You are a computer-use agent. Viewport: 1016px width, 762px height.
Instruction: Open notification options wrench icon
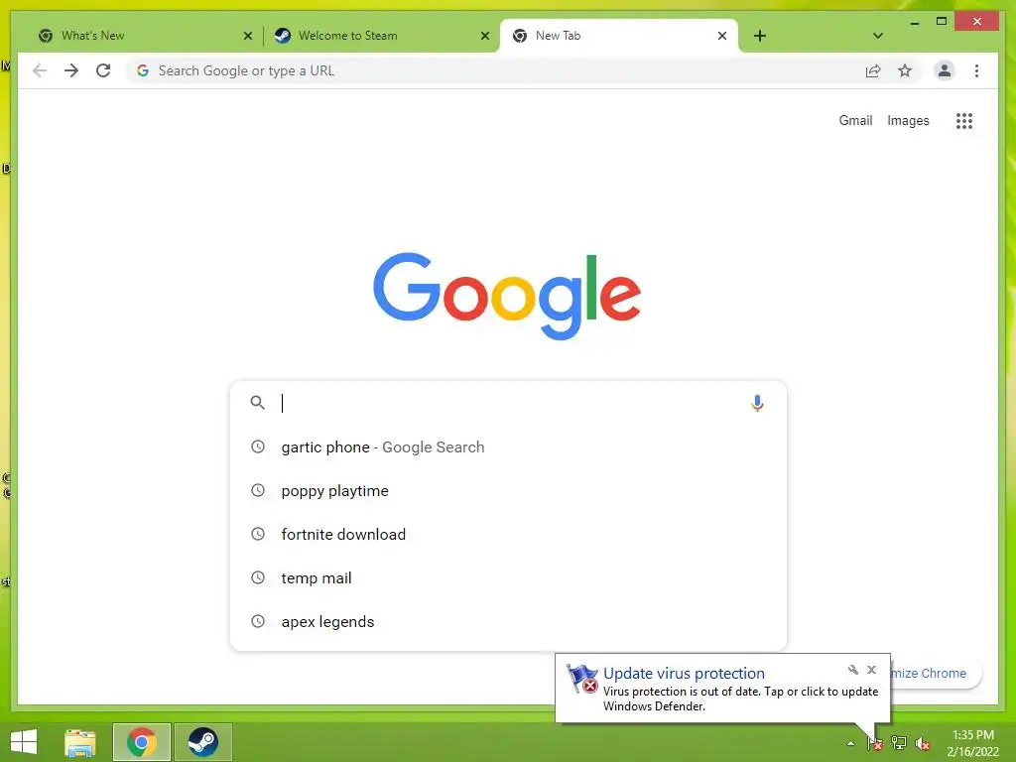pyautogui.click(x=852, y=670)
